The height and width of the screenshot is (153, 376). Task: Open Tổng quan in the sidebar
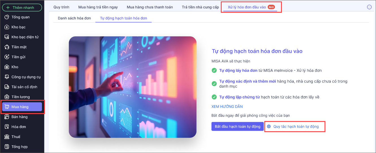click(x=22, y=17)
